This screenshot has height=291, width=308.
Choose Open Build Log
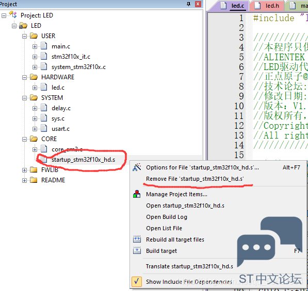click(x=218, y=217)
